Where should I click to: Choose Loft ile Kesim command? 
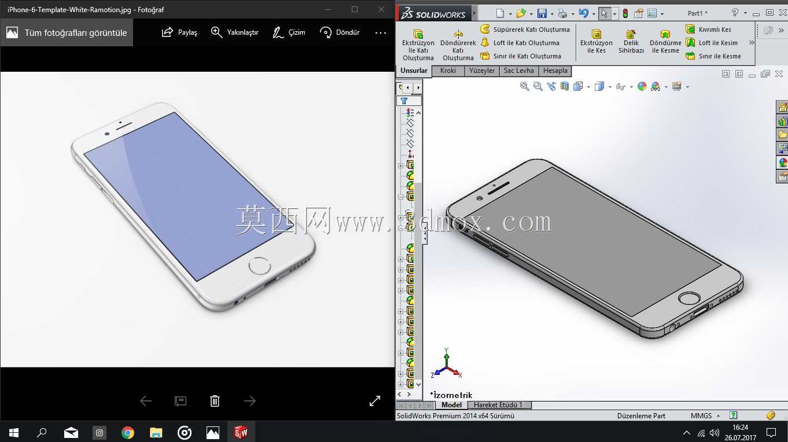712,43
